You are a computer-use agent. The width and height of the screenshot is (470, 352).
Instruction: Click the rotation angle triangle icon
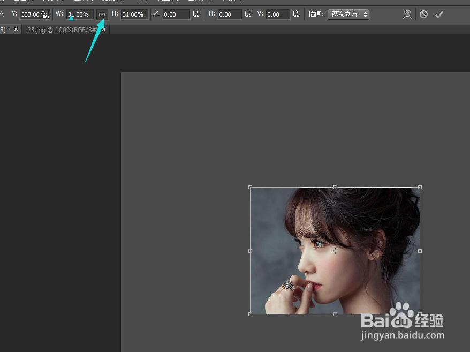[156, 14]
